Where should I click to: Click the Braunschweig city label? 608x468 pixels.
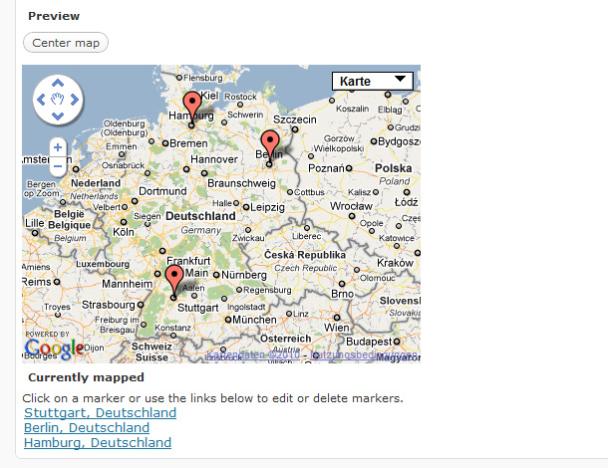(x=241, y=183)
